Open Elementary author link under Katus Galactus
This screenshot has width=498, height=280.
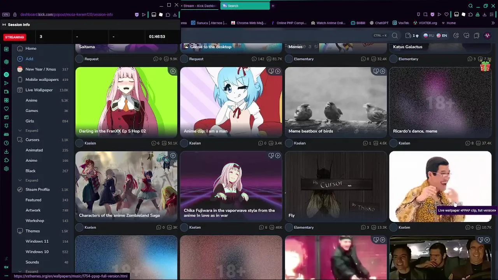click(408, 59)
